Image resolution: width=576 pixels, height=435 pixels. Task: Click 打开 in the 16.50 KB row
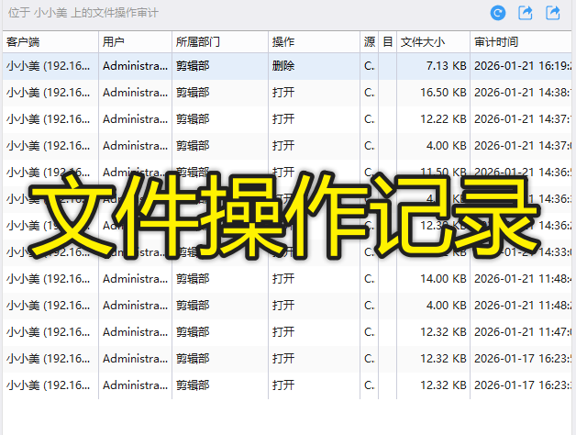tap(283, 93)
